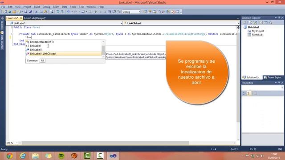This screenshot has height=160, width=285.
Task: Click View Designer icon in Solution Explorer
Action: (x=266, y=23)
